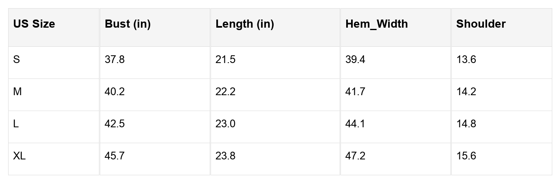Click the Length (in) column header
This screenshot has width=560, height=183.
(245, 24)
